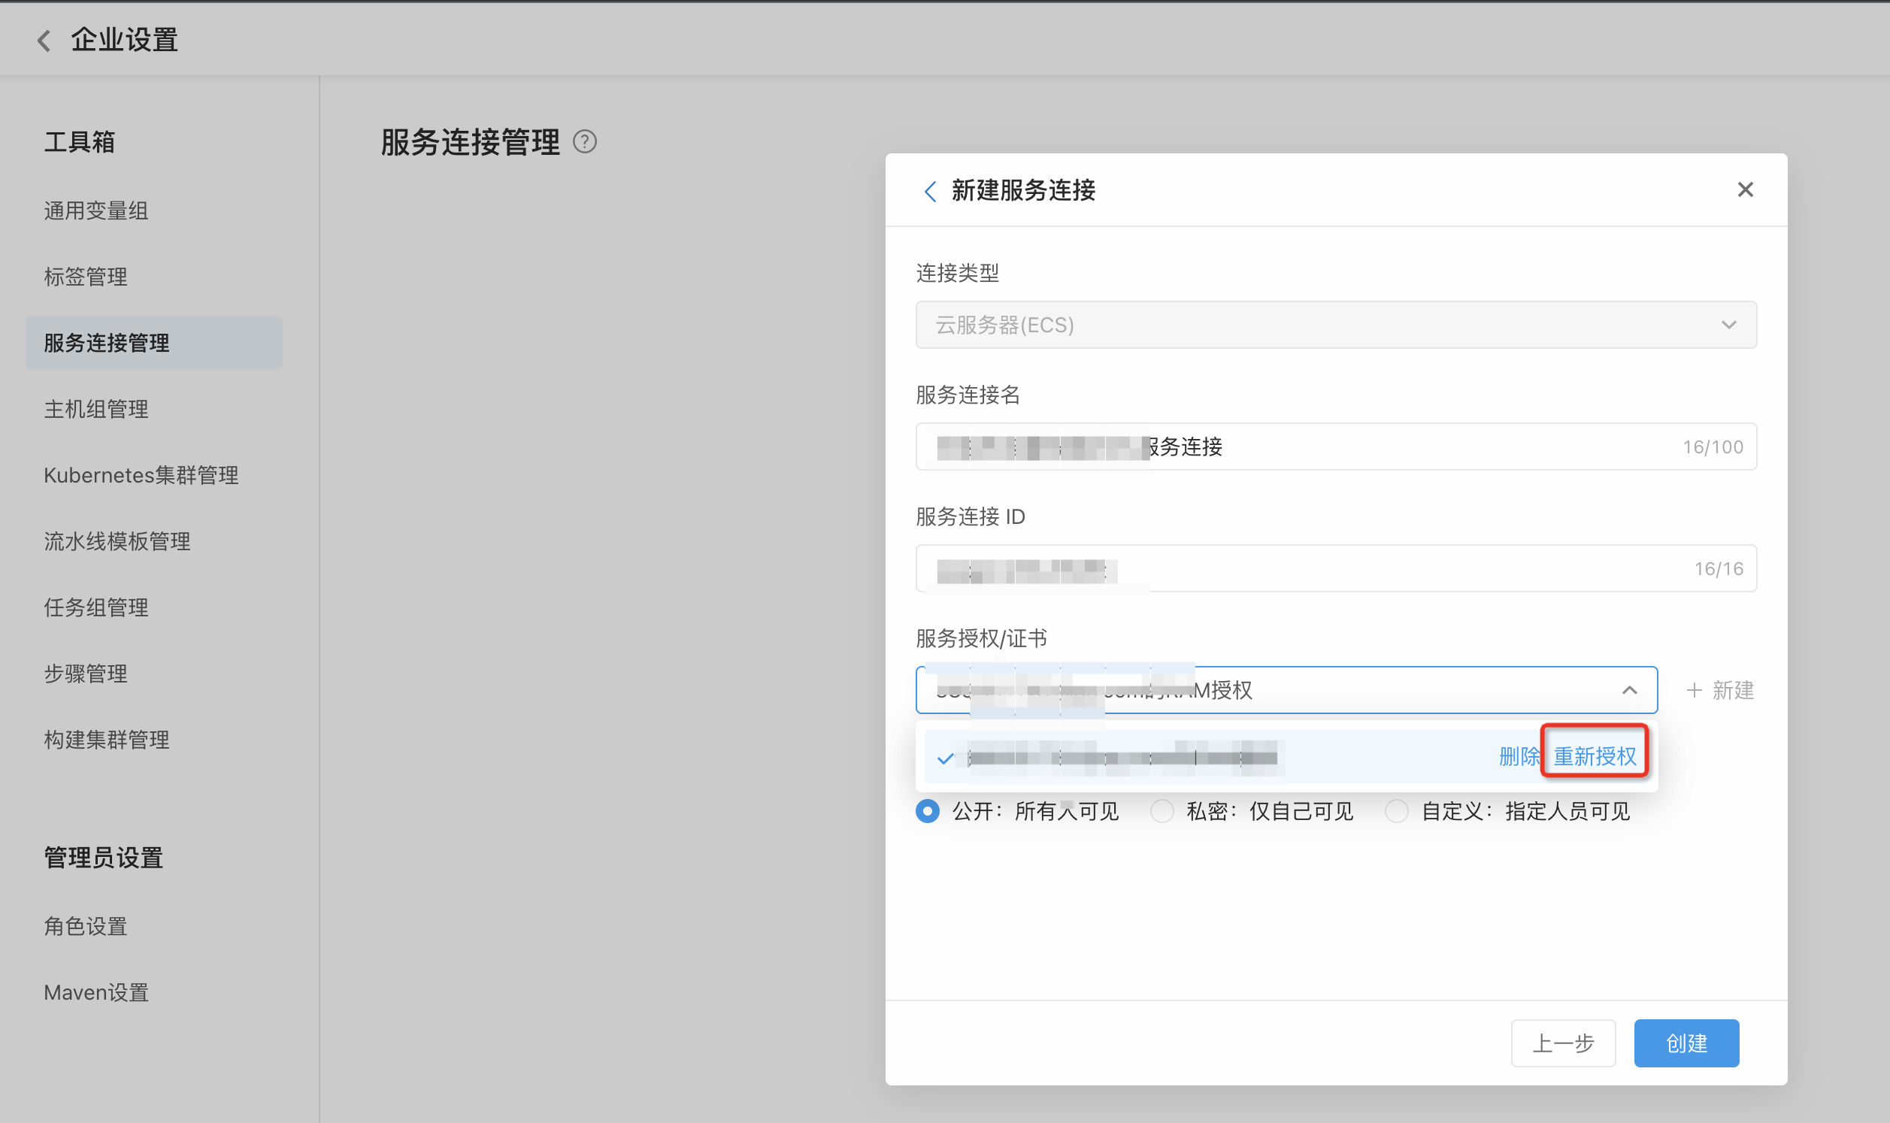Screen dimensions: 1890x1123
Task: Select 服务连接管理 sidebar item
Action: point(153,343)
